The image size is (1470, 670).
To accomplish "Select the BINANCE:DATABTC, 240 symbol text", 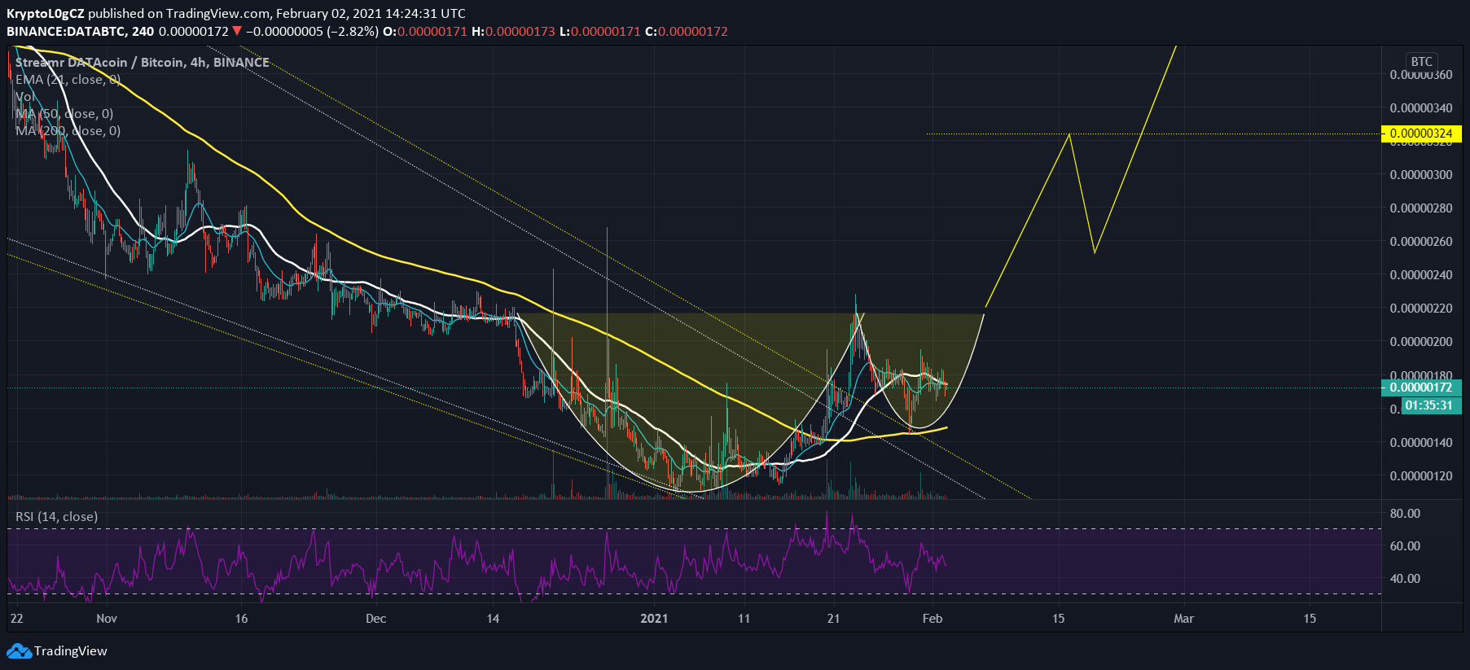I will pos(80,31).
